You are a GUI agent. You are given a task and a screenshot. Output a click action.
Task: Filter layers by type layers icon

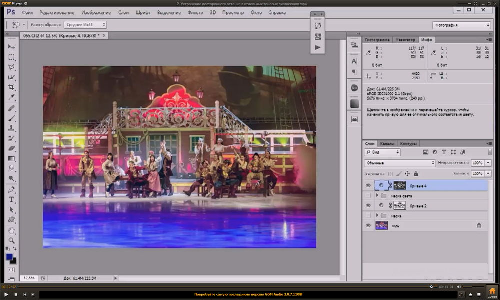pos(444,152)
